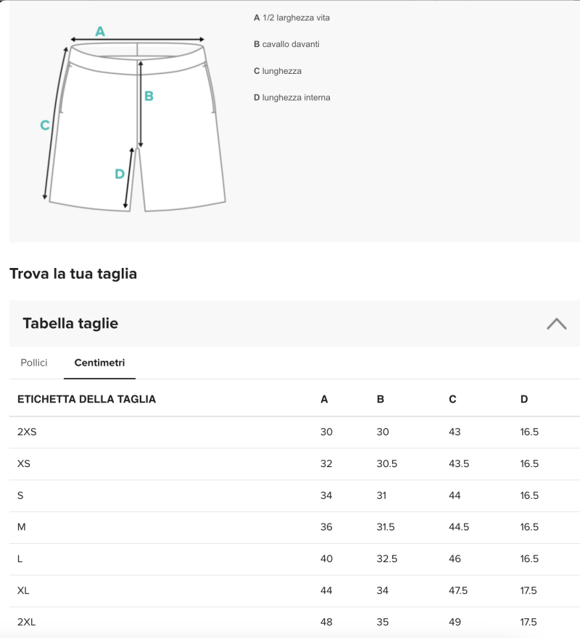Click the teal D label on diagram

click(120, 174)
